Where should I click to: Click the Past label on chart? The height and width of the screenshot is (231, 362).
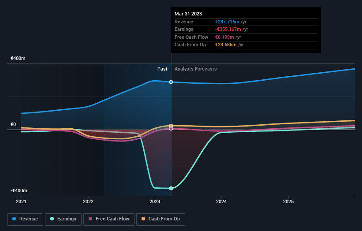[162, 69]
